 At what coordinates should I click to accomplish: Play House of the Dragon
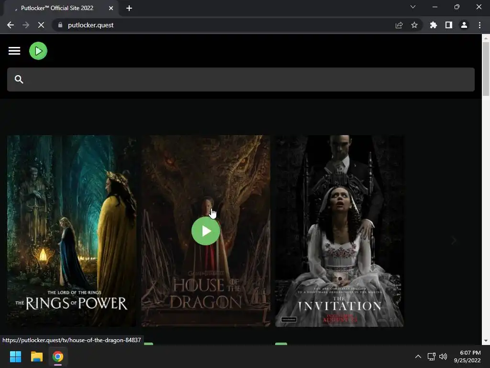[206, 231]
